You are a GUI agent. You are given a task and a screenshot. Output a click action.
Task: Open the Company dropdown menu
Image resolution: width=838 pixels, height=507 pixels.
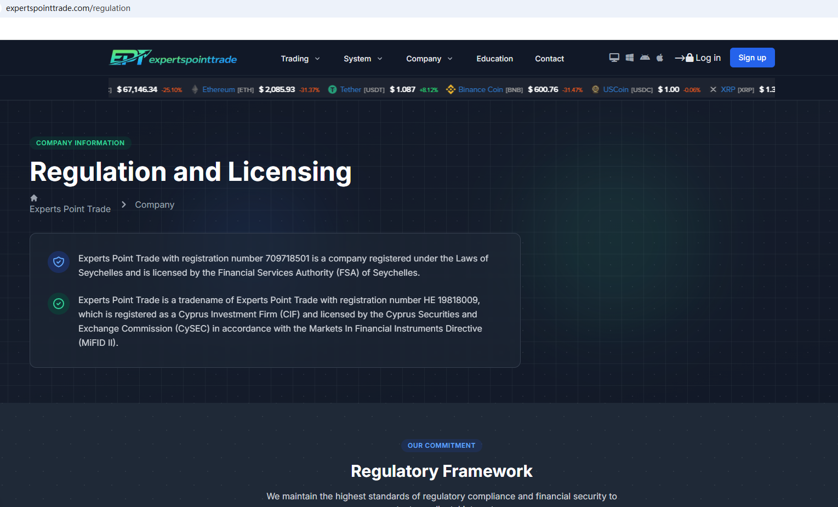point(429,59)
